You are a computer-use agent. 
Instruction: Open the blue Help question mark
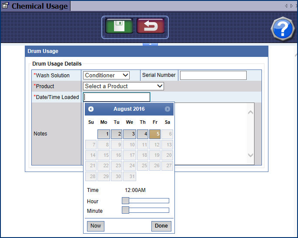click(x=283, y=30)
